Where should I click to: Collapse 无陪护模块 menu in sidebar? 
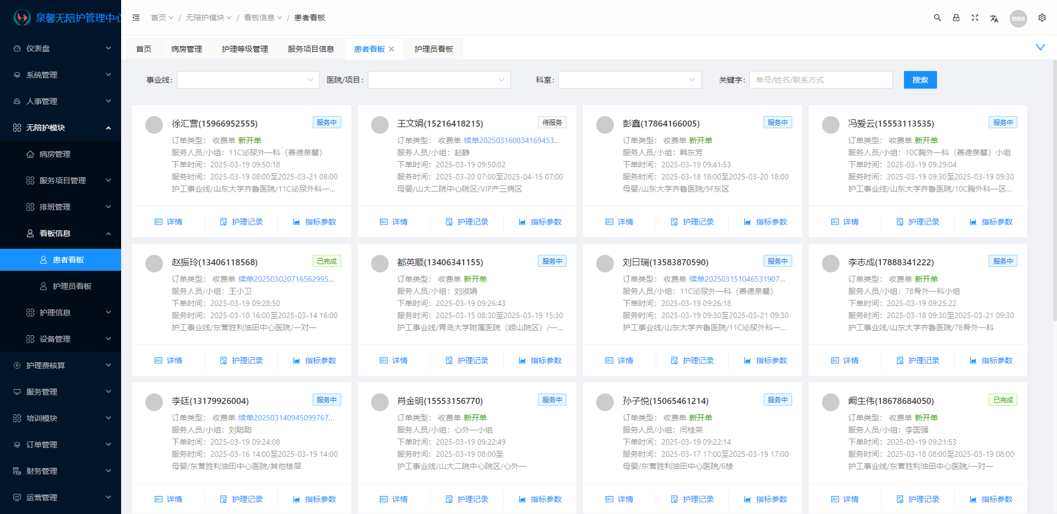[x=61, y=128]
